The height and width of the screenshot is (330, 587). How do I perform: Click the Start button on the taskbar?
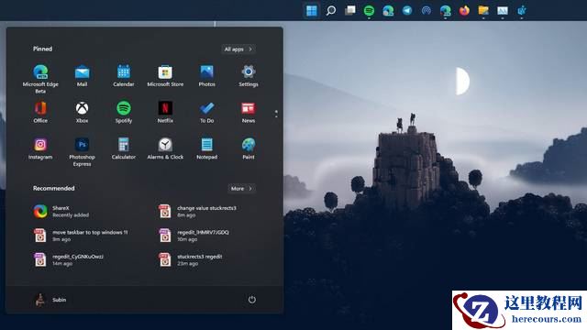click(x=312, y=10)
